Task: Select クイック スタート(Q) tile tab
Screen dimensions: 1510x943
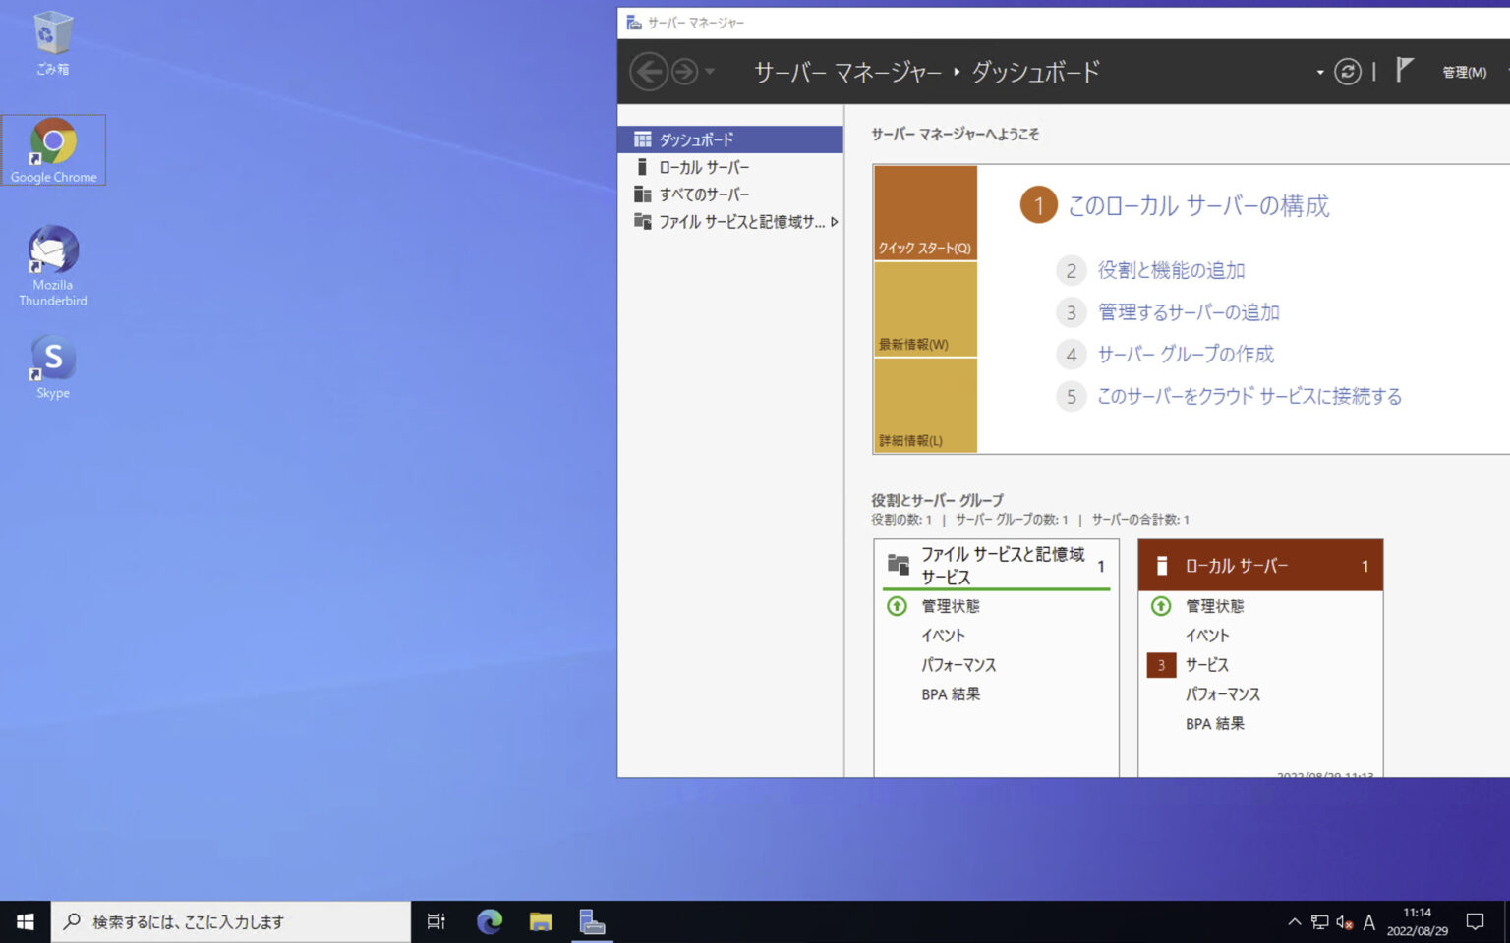Action: point(925,213)
